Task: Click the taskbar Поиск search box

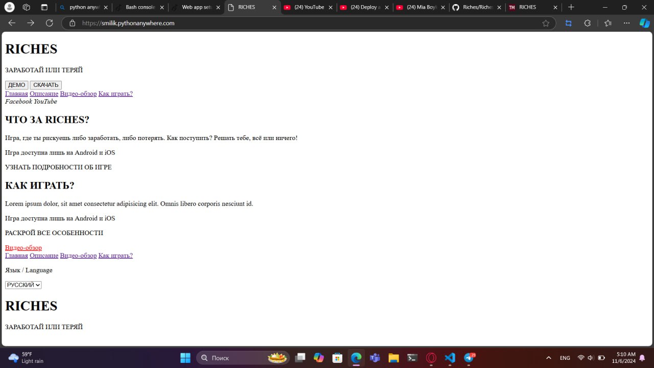Action: pyautogui.click(x=243, y=358)
